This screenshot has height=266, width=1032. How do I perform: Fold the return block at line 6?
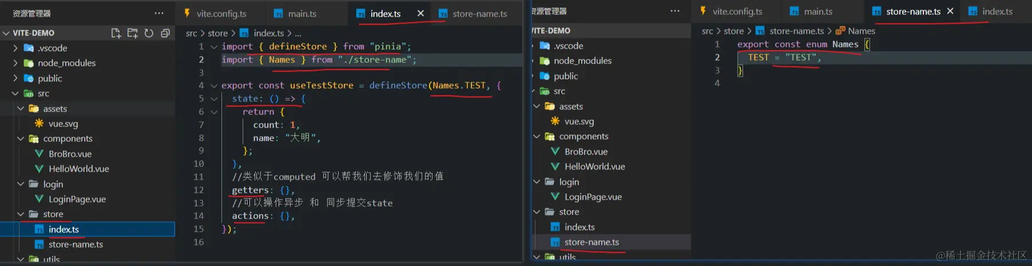[x=214, y=112]
